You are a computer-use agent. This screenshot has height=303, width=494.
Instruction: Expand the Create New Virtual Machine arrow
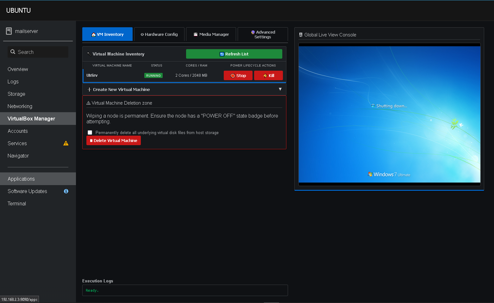click(x=280, y=89)
